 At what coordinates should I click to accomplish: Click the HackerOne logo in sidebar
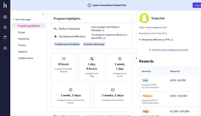coord(5,5)
